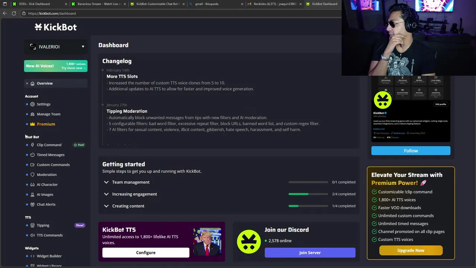Expand the Increasing engagement section

106,194
